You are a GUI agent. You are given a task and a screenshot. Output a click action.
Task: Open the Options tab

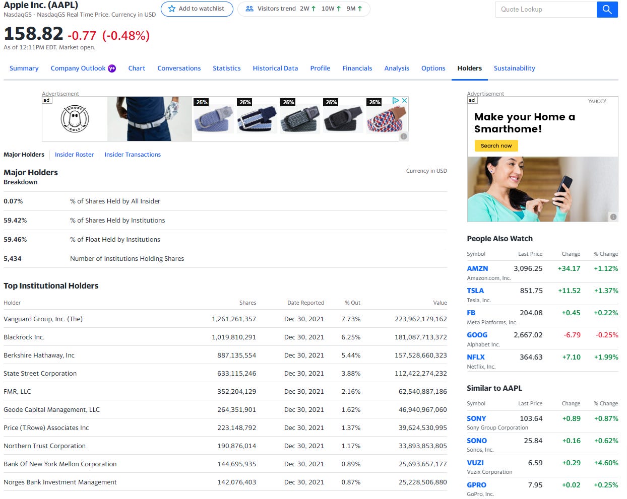pyautogui.click(x=433, y=68)
